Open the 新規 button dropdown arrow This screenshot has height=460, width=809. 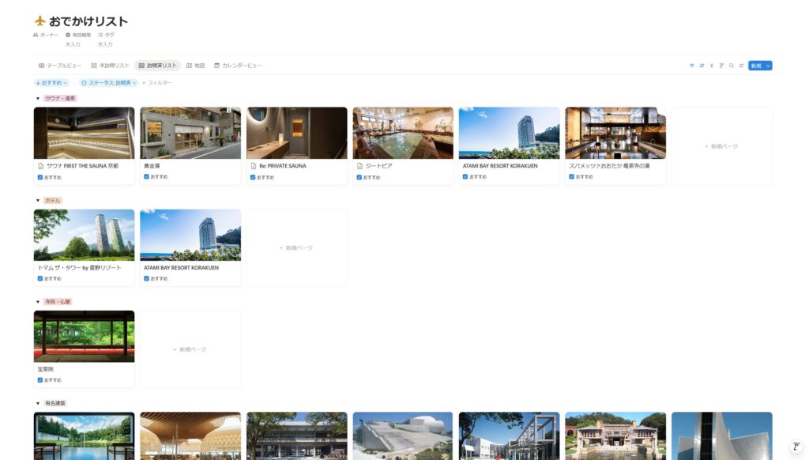click(768, 66)
